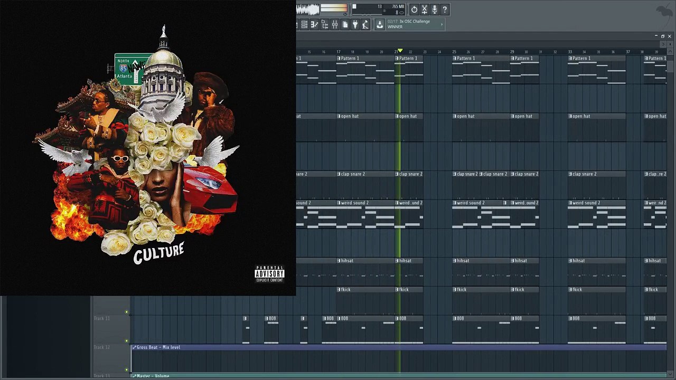
Task: Toggle the mute dot below the Track 12 label
Action: (127, 369)
